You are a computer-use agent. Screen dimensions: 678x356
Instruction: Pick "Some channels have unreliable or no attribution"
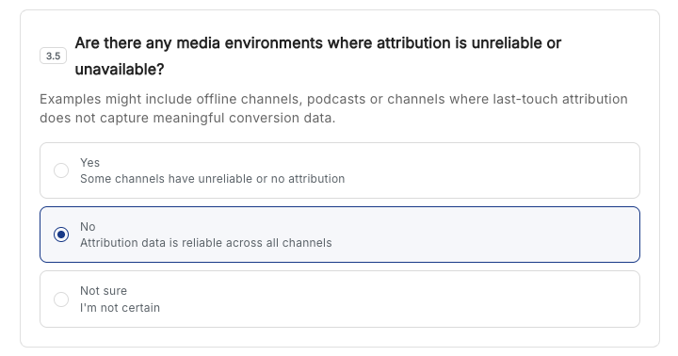[212, 179]
